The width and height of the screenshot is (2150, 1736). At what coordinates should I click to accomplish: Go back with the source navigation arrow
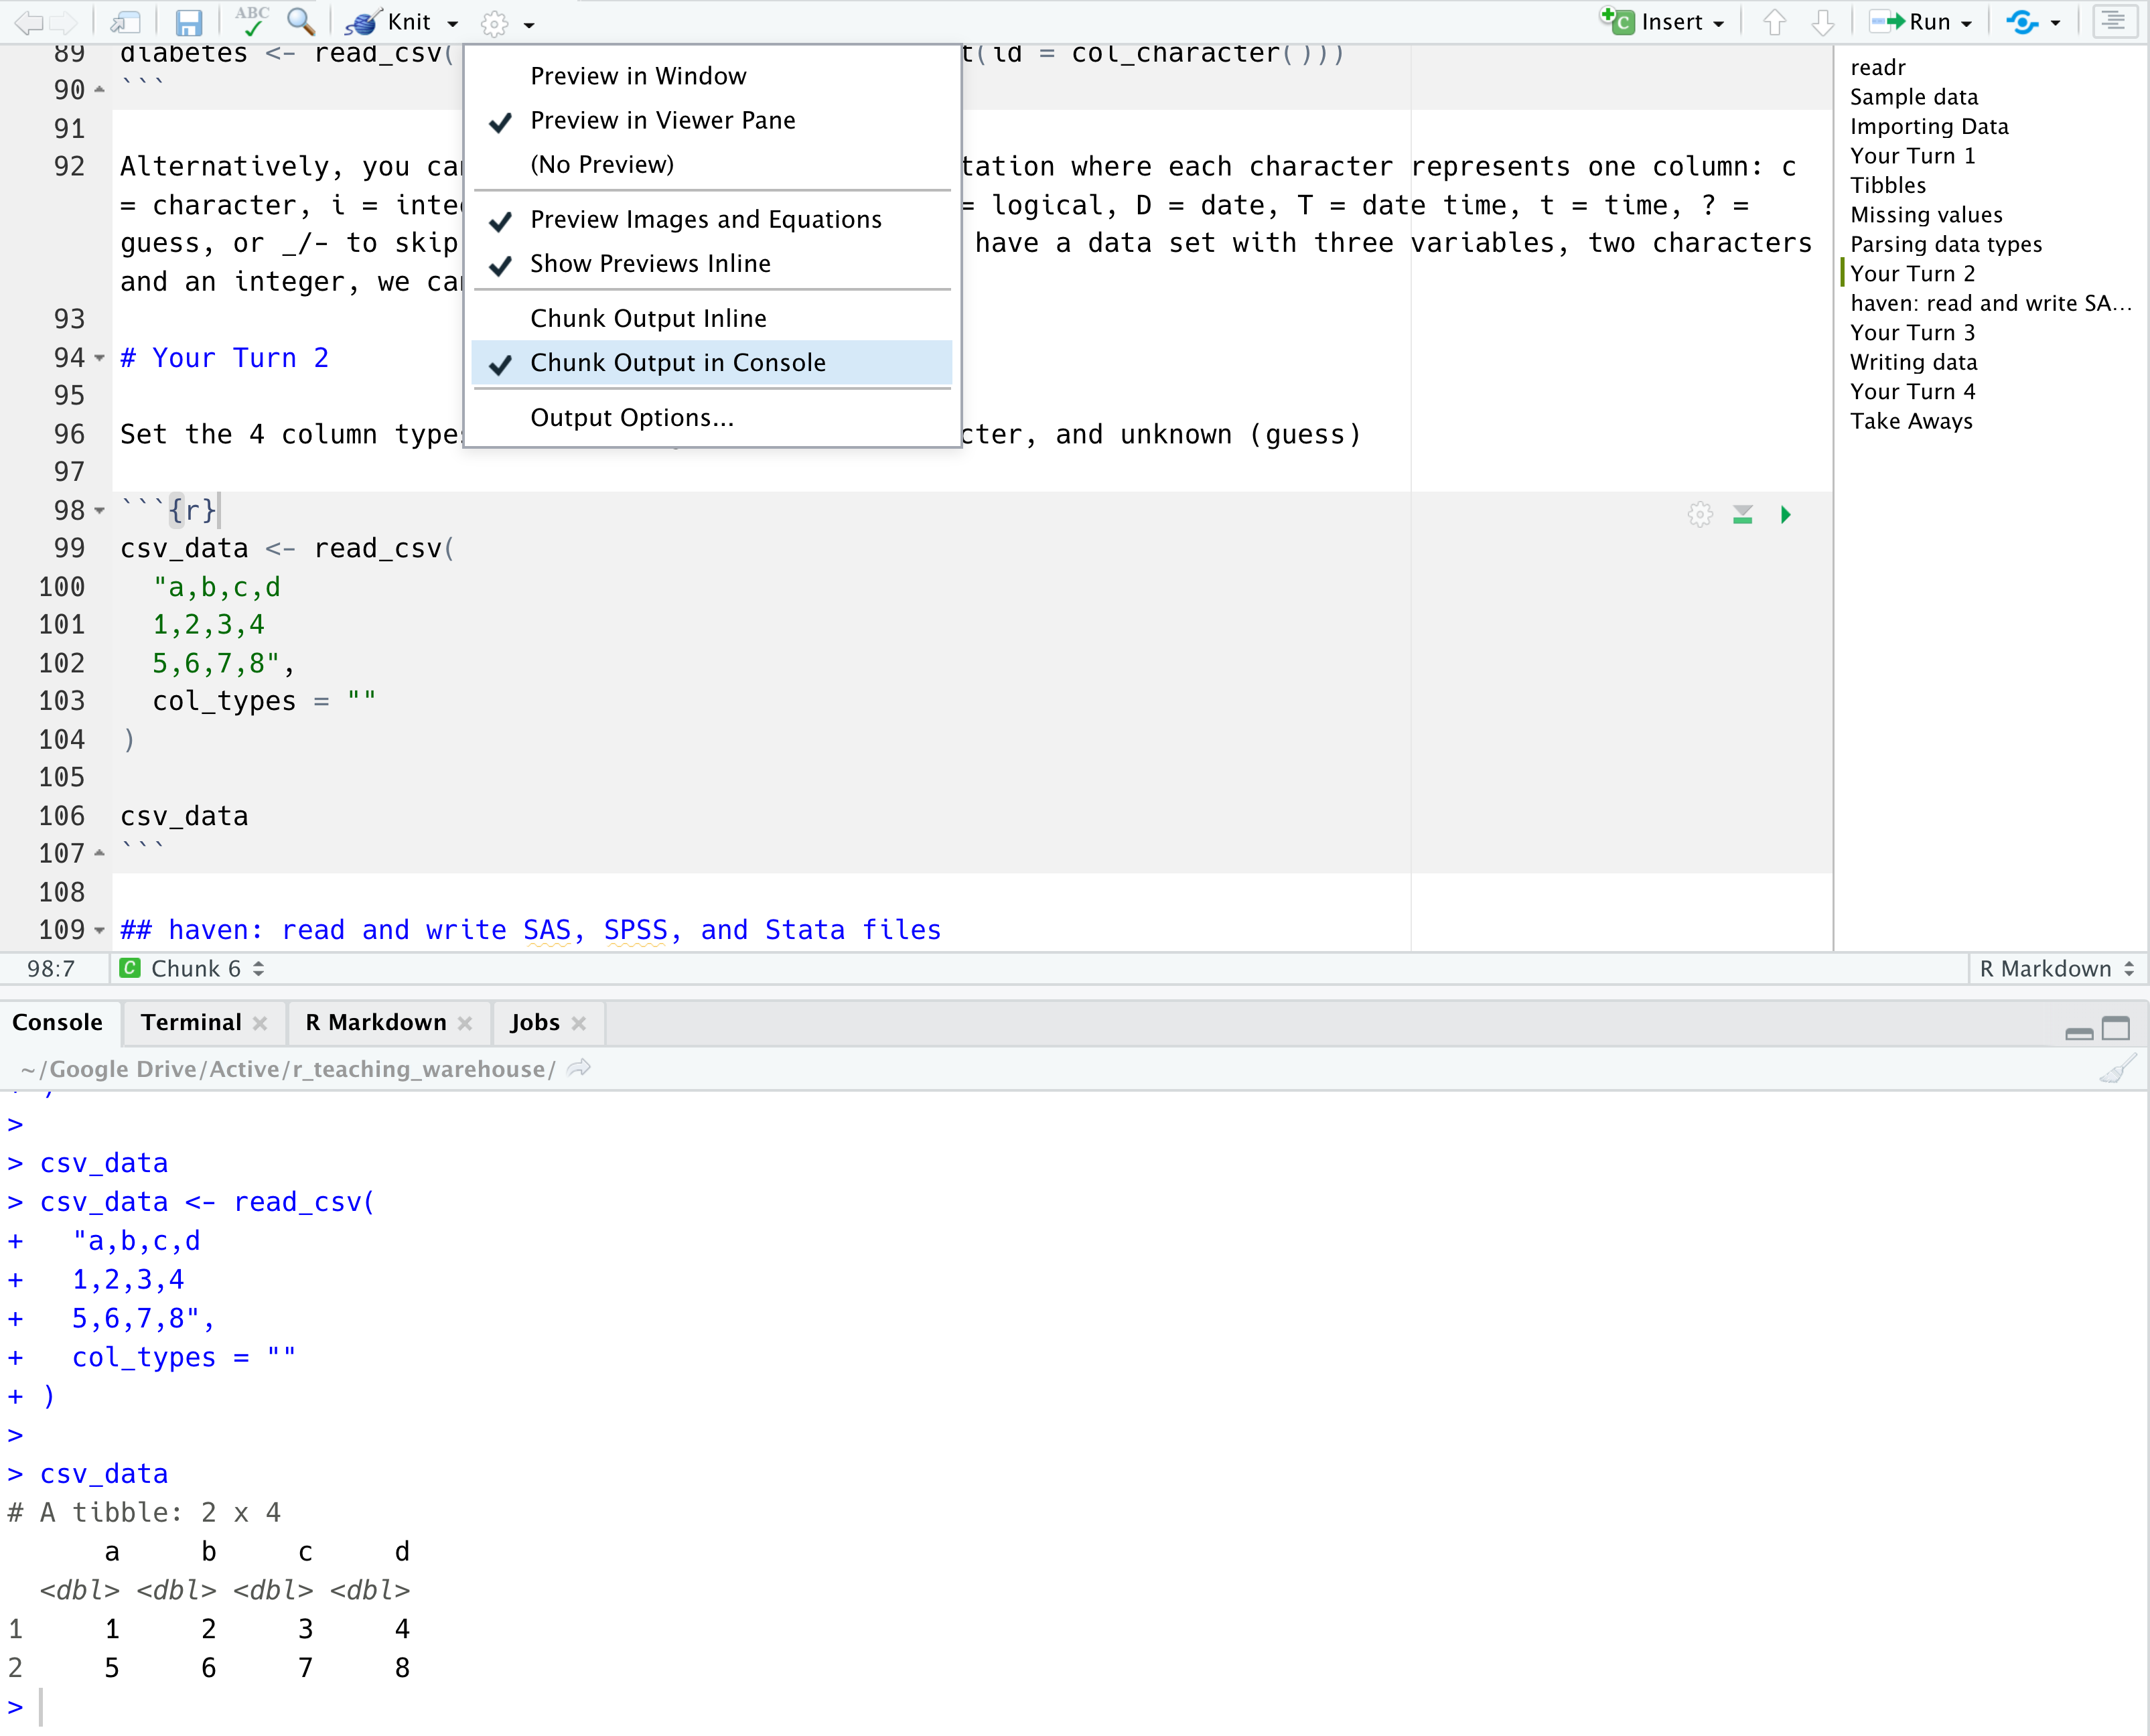[28, 22]
